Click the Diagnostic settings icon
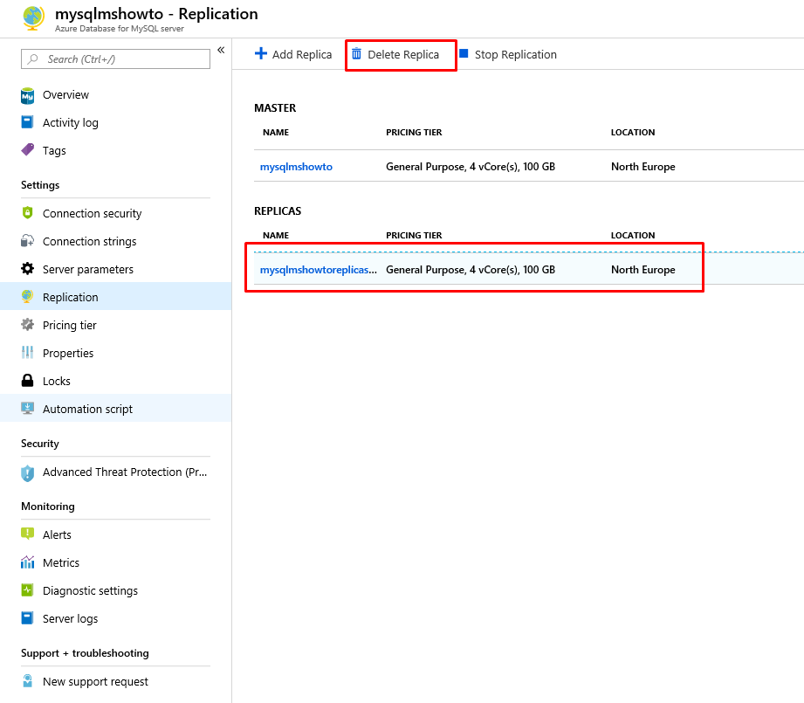Image resolution: width=804 pixels, height=703 pixels. (27, 590)
